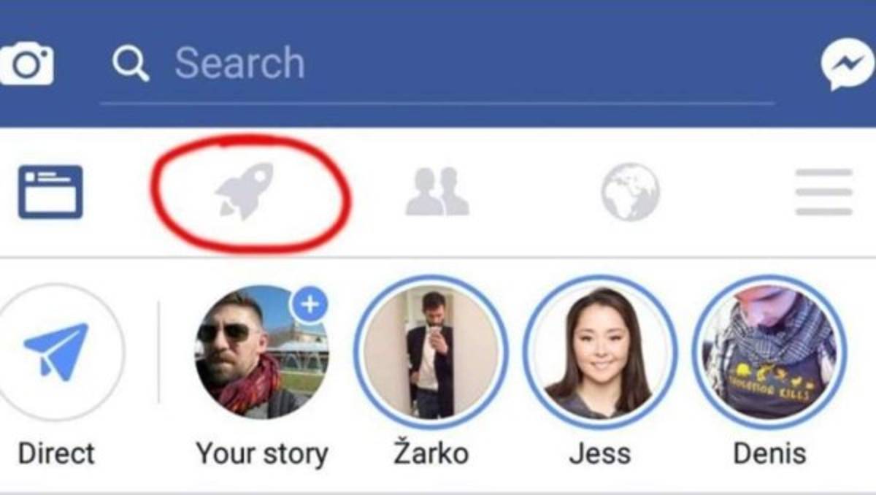Click the Žarko name label

(431, 452)
